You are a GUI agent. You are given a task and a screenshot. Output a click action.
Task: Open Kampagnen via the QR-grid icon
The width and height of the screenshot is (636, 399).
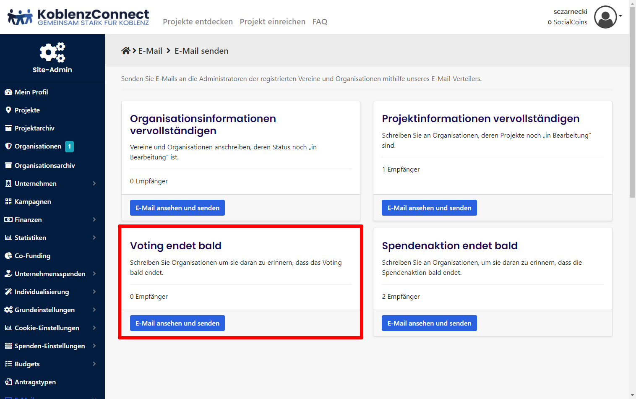click(8, 201)
